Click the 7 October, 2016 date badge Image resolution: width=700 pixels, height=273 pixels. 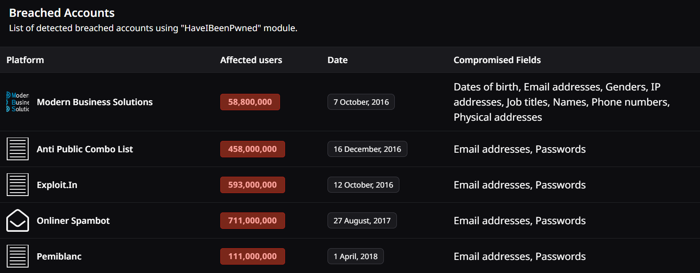(x=361, y=102)
